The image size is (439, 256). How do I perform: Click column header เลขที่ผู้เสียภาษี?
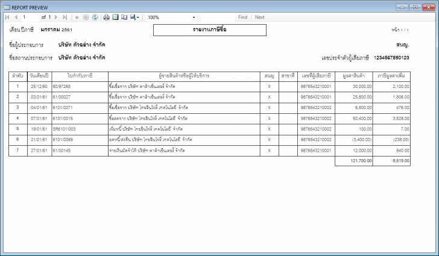click(x=316, y=76)
